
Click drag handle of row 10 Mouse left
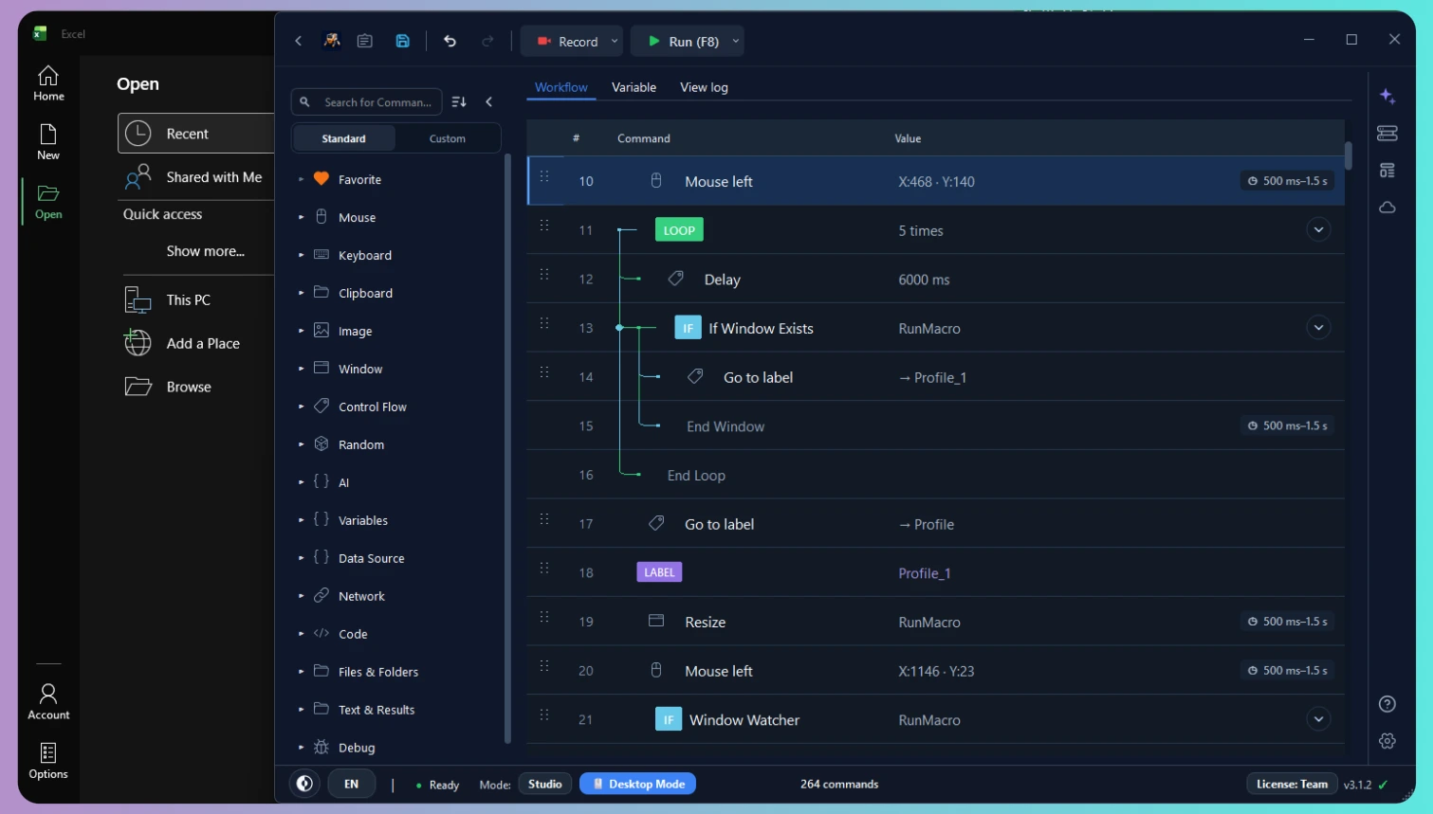click(544, 176)
